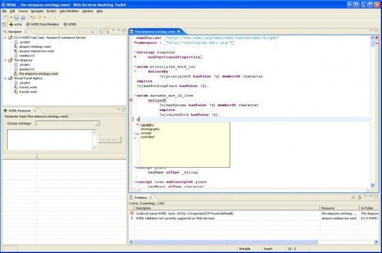Select travel1.wsml in Navigator
This screenshot has height=253, width=382.
[28, 87]
